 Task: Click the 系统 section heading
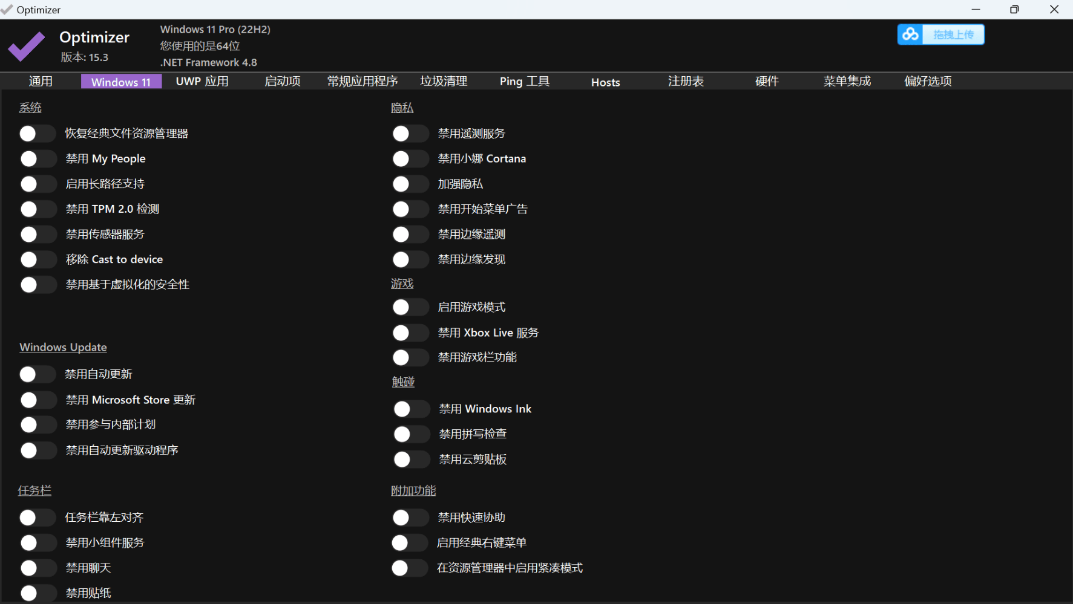click(30, 108)
